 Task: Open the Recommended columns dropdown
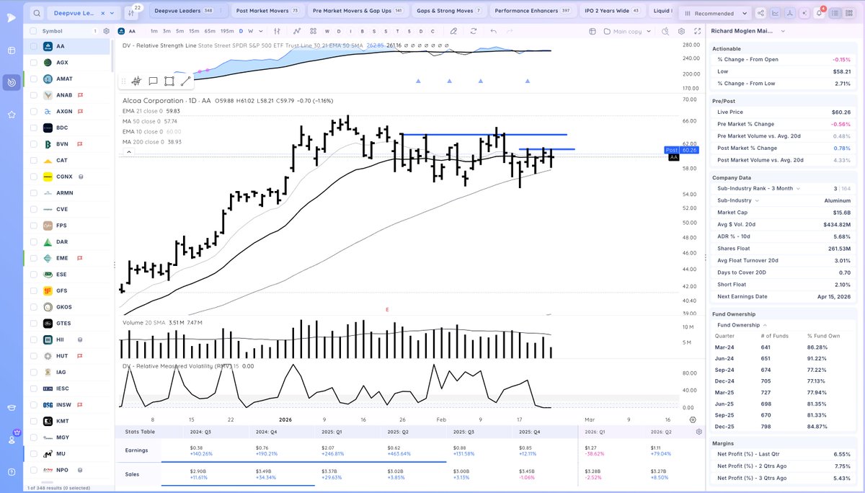point(717,13)
